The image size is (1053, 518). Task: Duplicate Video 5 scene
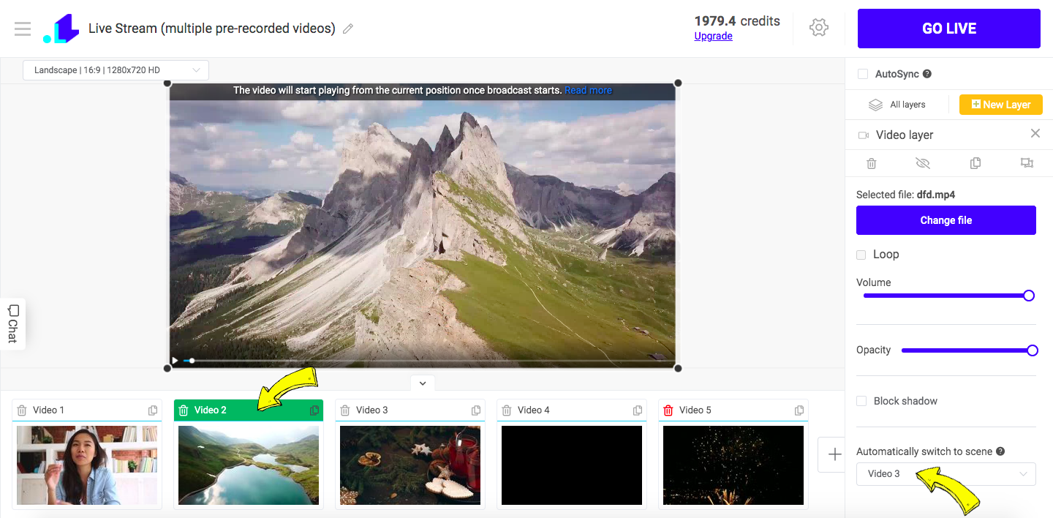coord(799,410)
